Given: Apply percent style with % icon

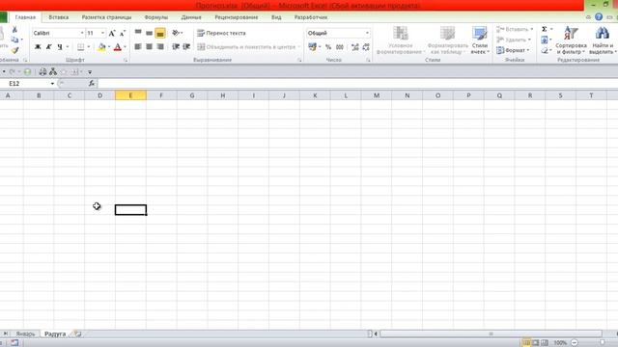Looking at the screenshot, I should click(x=328, y=47).
